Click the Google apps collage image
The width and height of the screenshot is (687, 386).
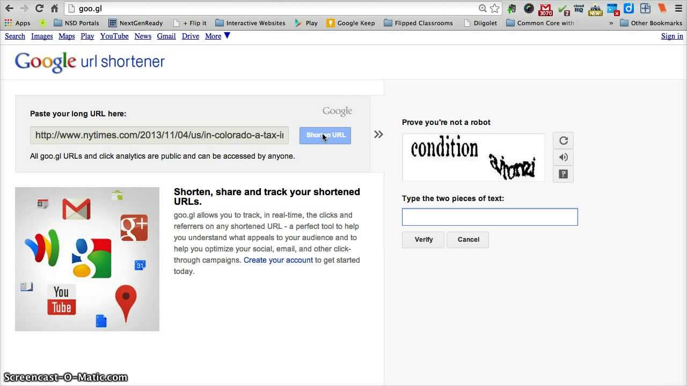pyautogui.click(x=87, y=259)
